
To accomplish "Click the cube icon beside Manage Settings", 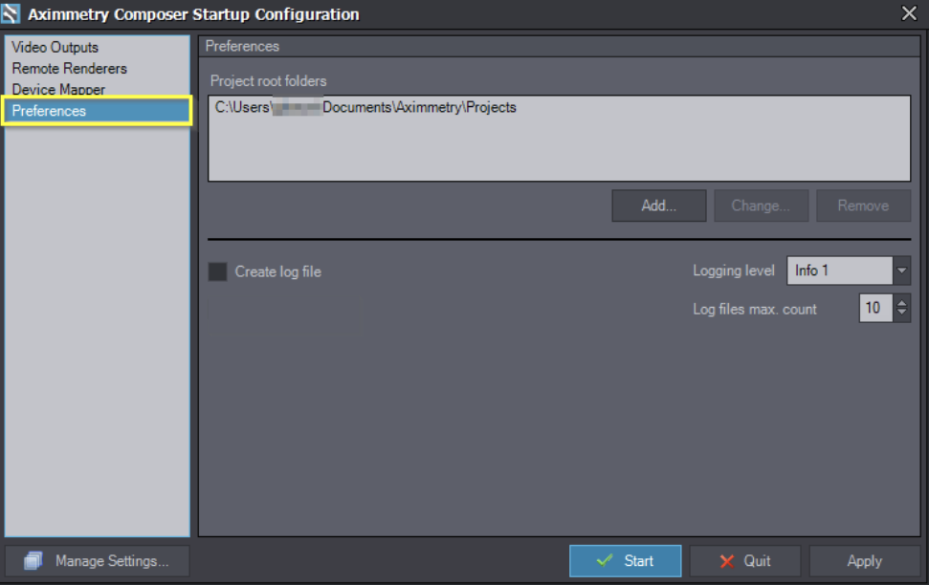I will tap(33, 561).
